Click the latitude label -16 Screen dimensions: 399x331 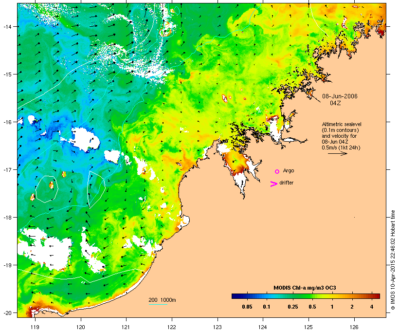click(x=8, y=122)
